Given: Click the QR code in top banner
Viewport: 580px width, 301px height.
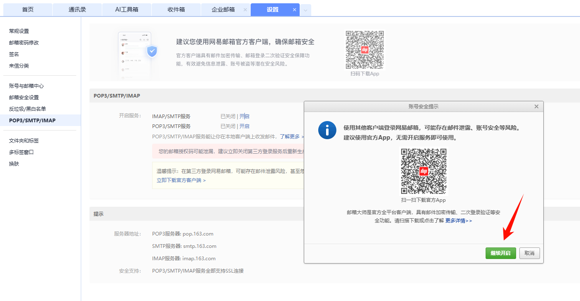Looking at the screenshot, I should click(x=364, y=50).
